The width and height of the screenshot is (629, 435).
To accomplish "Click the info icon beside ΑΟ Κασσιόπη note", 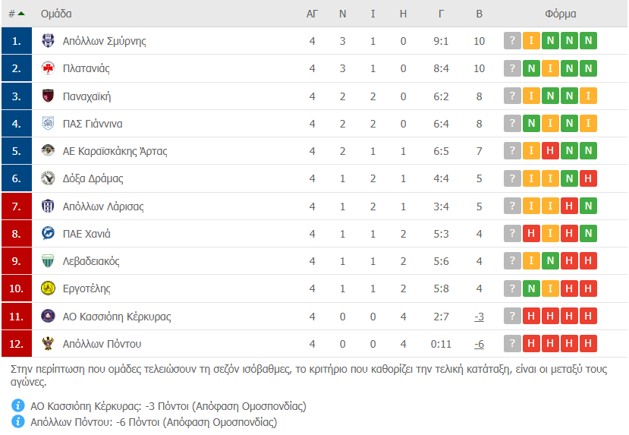I will click(x=19, y=406).
